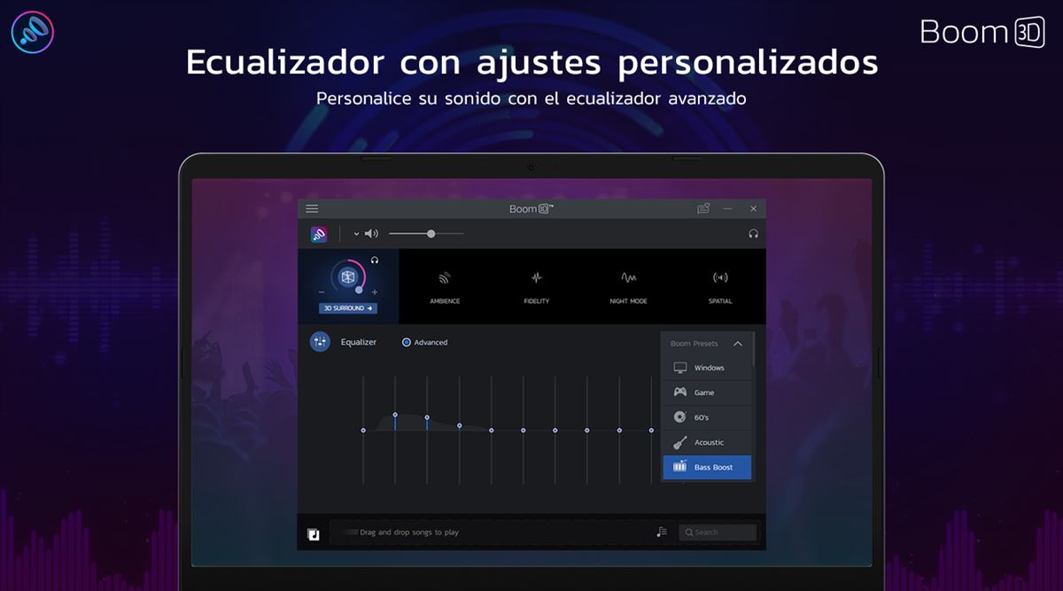Open the hamburger menu in Boom 3D
Screen dimensions: 1063x591
(x=312, y=208)
